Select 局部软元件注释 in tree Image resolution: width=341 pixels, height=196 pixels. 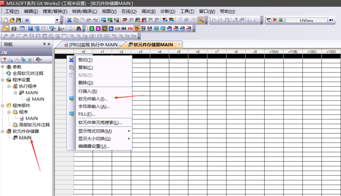(34, 125)
